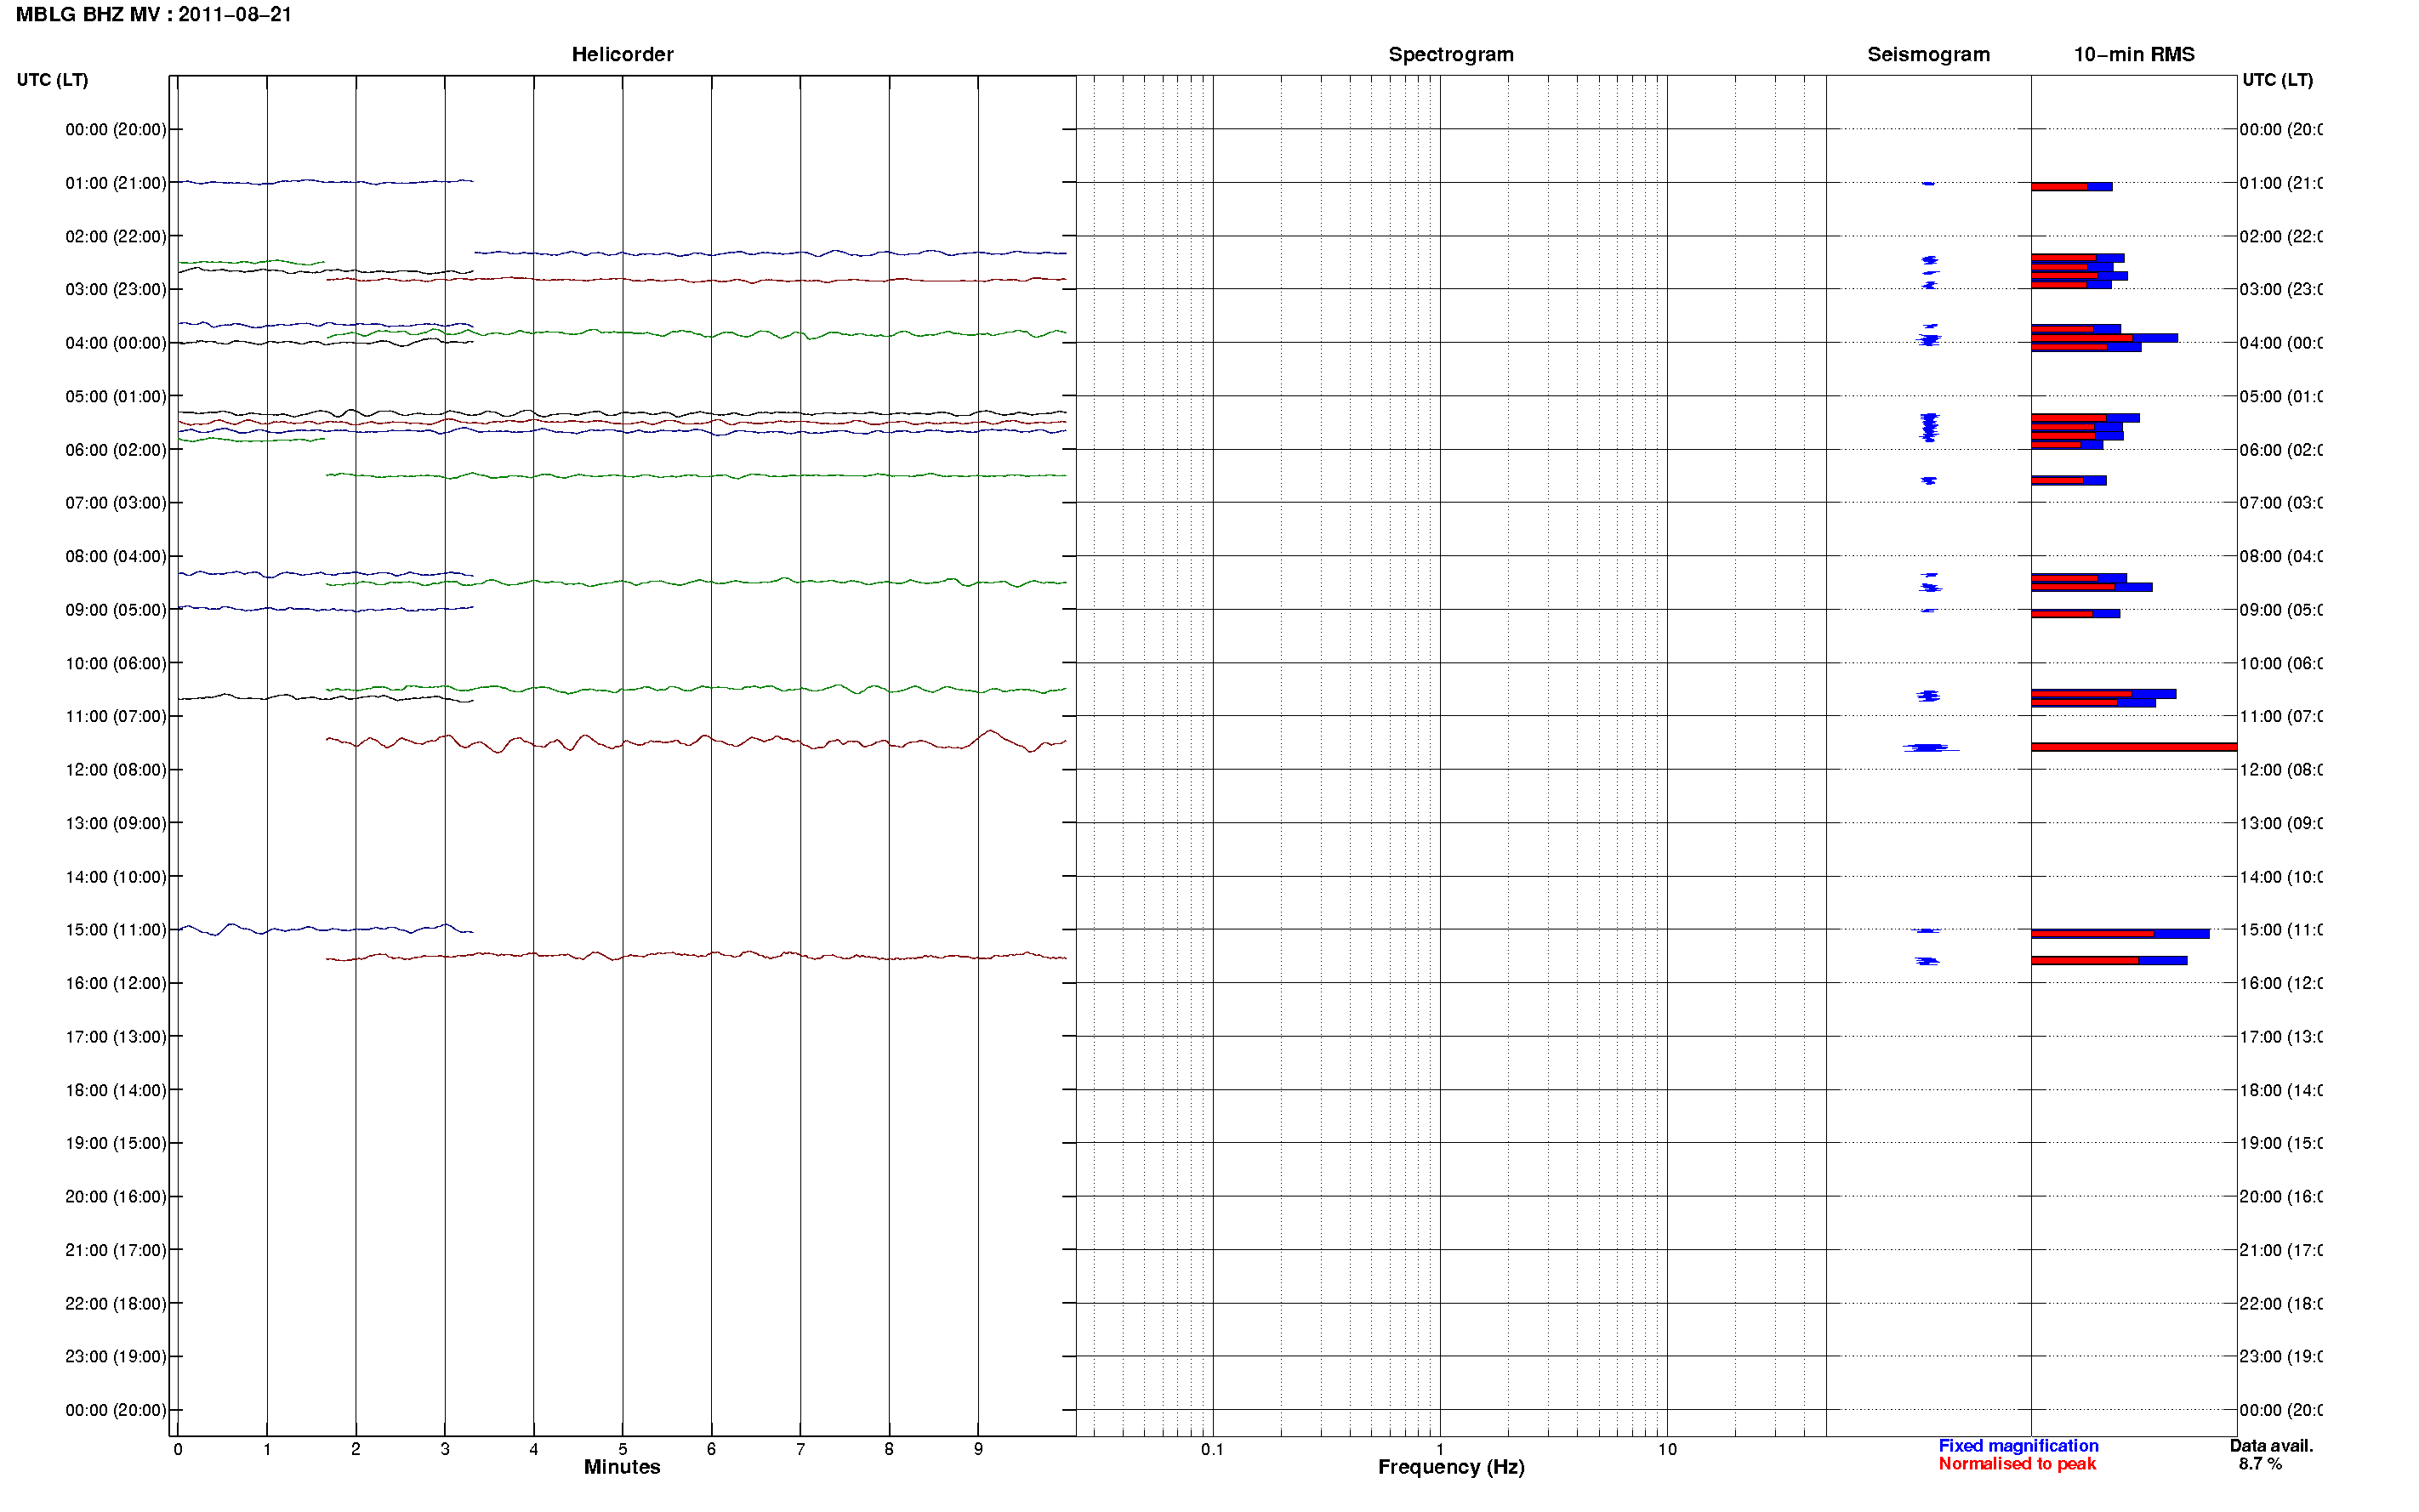Click the right 20:00 (16:0 time label
2419x1512 pixels.
[x=2280, y=1197]
